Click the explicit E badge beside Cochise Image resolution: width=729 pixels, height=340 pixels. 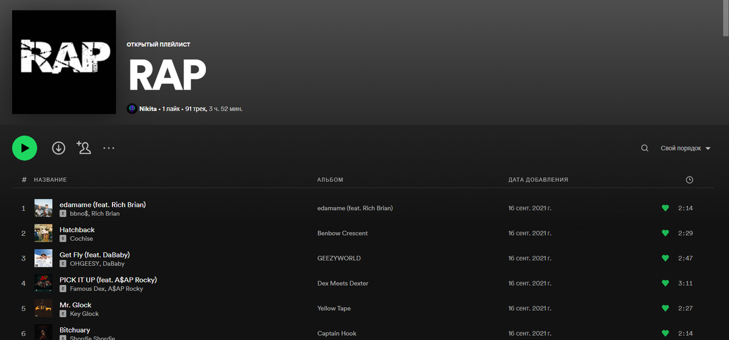[x=63, y=239]
